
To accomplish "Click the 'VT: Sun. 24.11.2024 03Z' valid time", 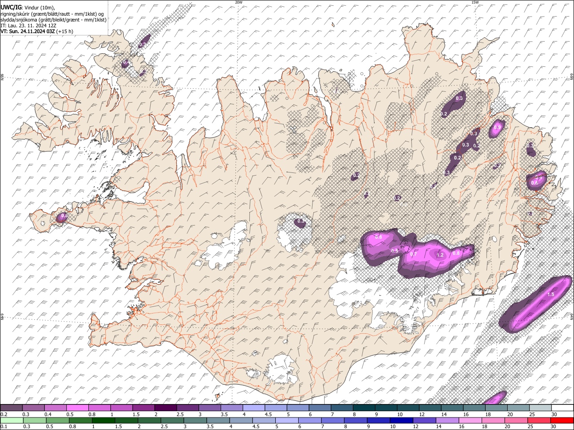I will click(x=28, y=31).
